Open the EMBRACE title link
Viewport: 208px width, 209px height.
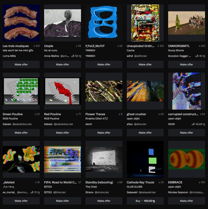(175, 182)
